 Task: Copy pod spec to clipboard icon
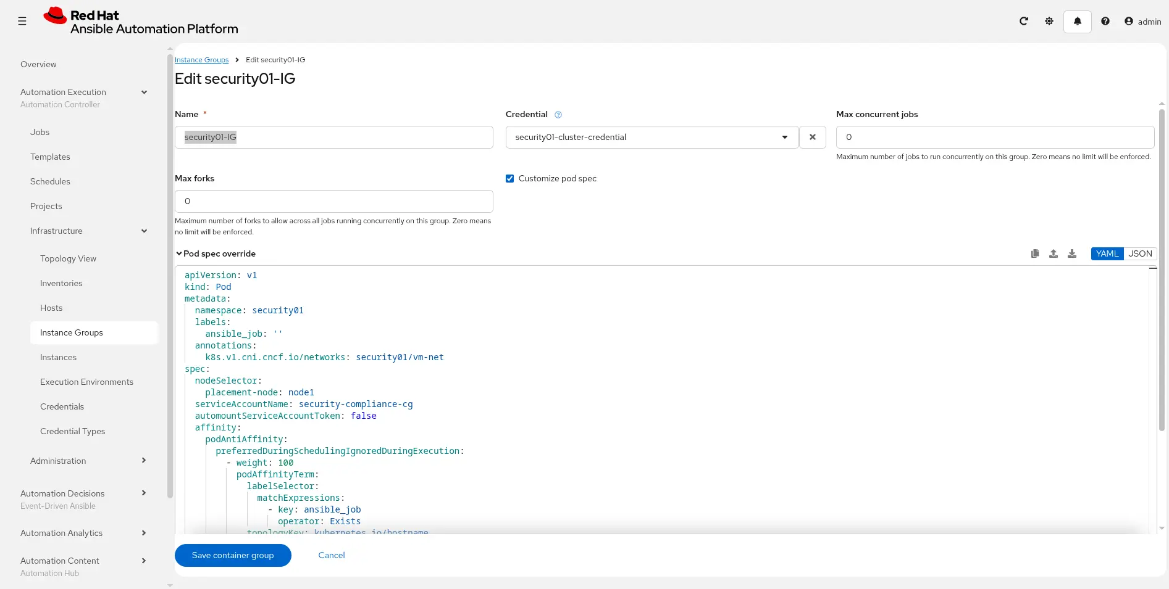(x=1035, y=254)
